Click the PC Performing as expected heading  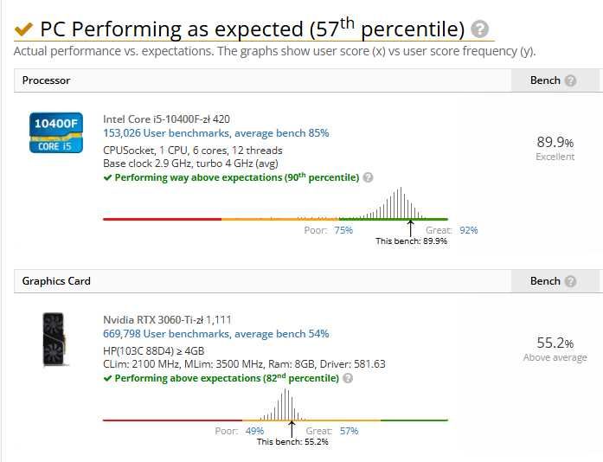click(x=253, y=29)
